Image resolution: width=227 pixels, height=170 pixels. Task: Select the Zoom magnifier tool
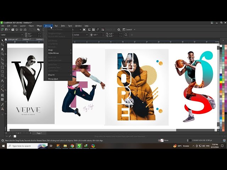tap(2, 54)
